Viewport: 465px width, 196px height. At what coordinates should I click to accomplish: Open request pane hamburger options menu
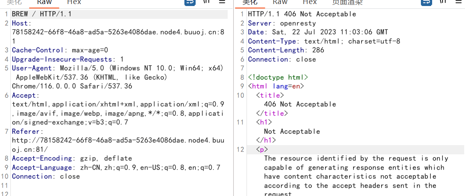[222, 2]
